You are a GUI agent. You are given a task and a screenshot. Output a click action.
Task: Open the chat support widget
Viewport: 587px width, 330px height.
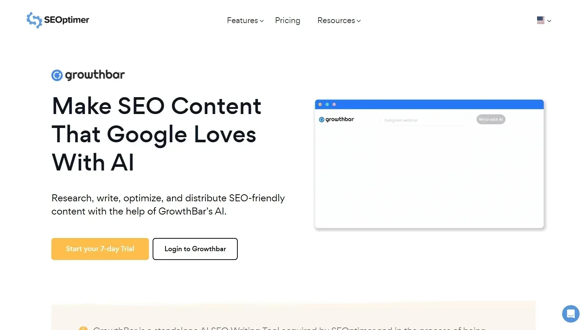570,314
